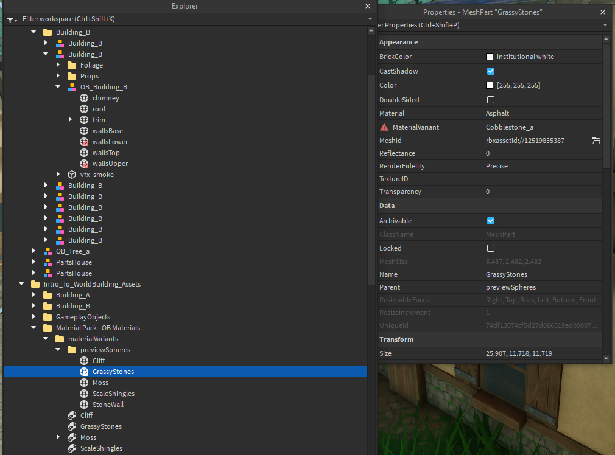Click the mesh sphere icon next to StoneWall
This screenshot has height=455, width=615.
click(84, 404)
